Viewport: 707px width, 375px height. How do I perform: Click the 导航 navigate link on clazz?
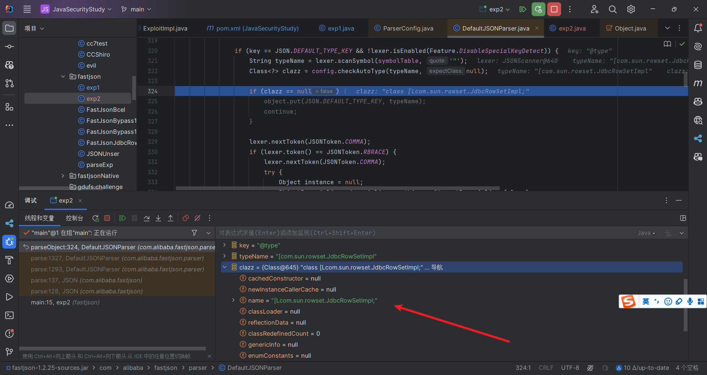point(437,267)
